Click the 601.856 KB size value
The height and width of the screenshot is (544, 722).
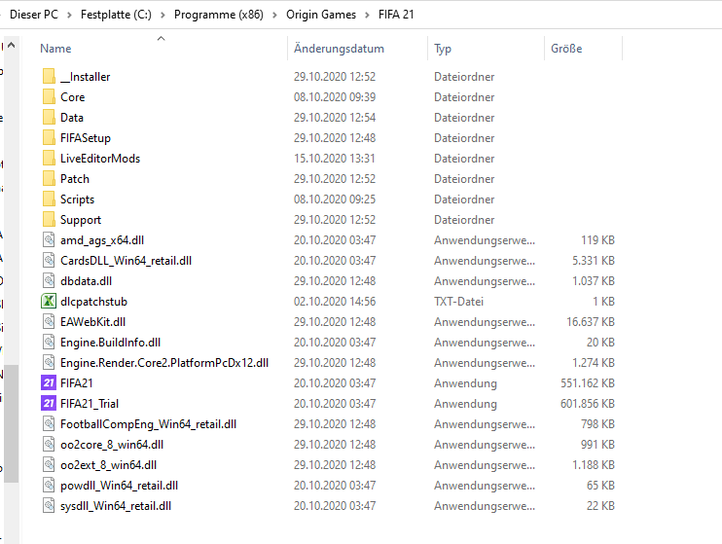click(588, 404)
